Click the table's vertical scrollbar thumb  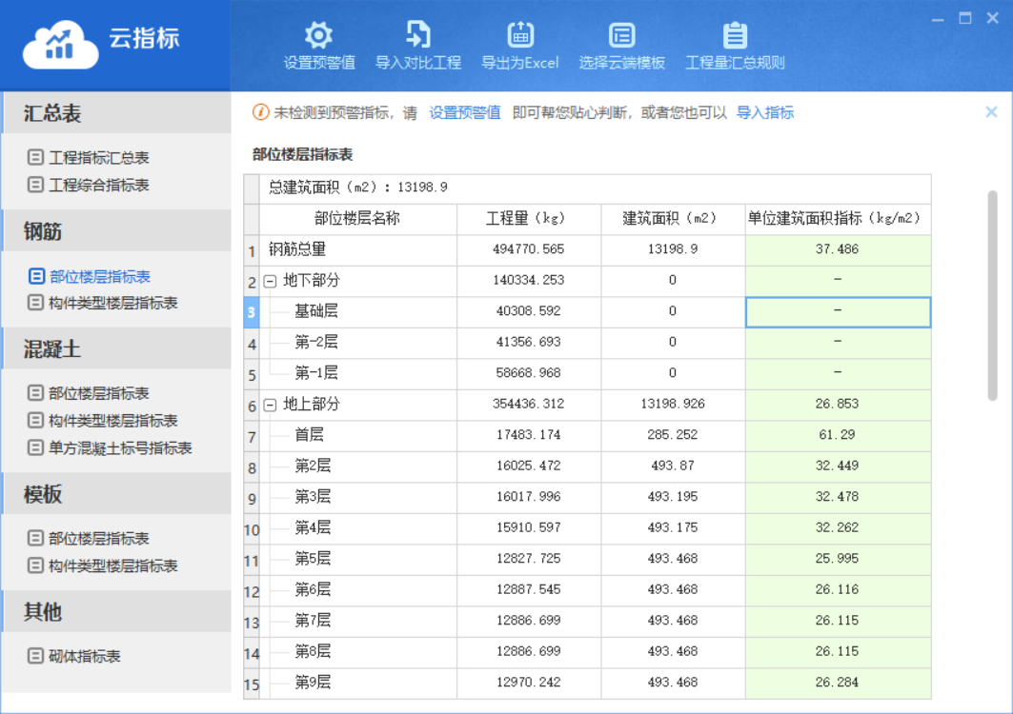point(992,296)
